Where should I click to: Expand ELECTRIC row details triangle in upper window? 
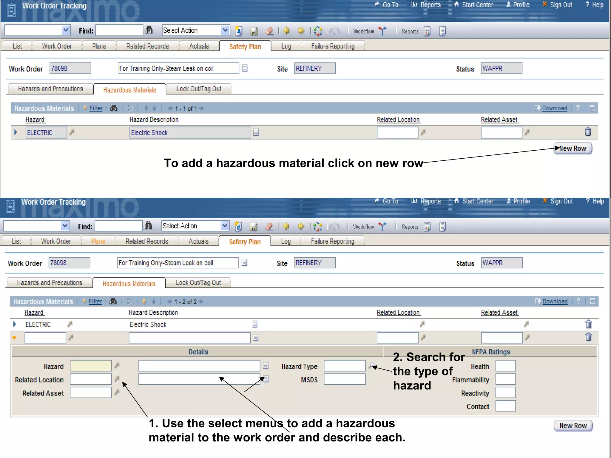16,132
